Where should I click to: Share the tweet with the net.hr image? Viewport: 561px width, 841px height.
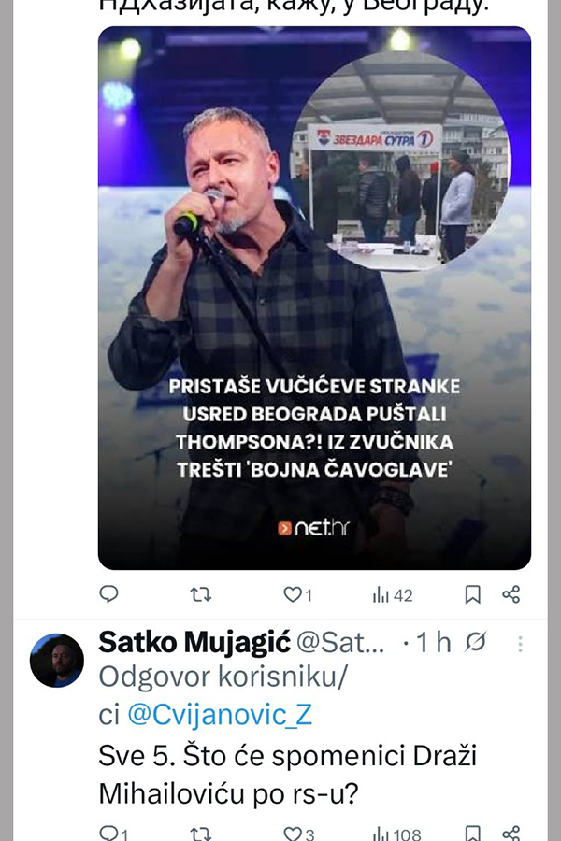click(511, 594)
